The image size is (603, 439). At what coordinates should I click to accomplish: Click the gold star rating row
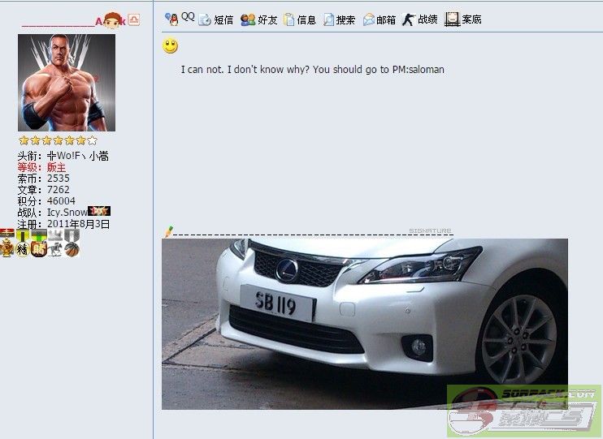[58, 140]
